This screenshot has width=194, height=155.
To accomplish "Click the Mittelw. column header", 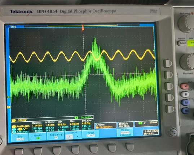I will click(50, 122).
